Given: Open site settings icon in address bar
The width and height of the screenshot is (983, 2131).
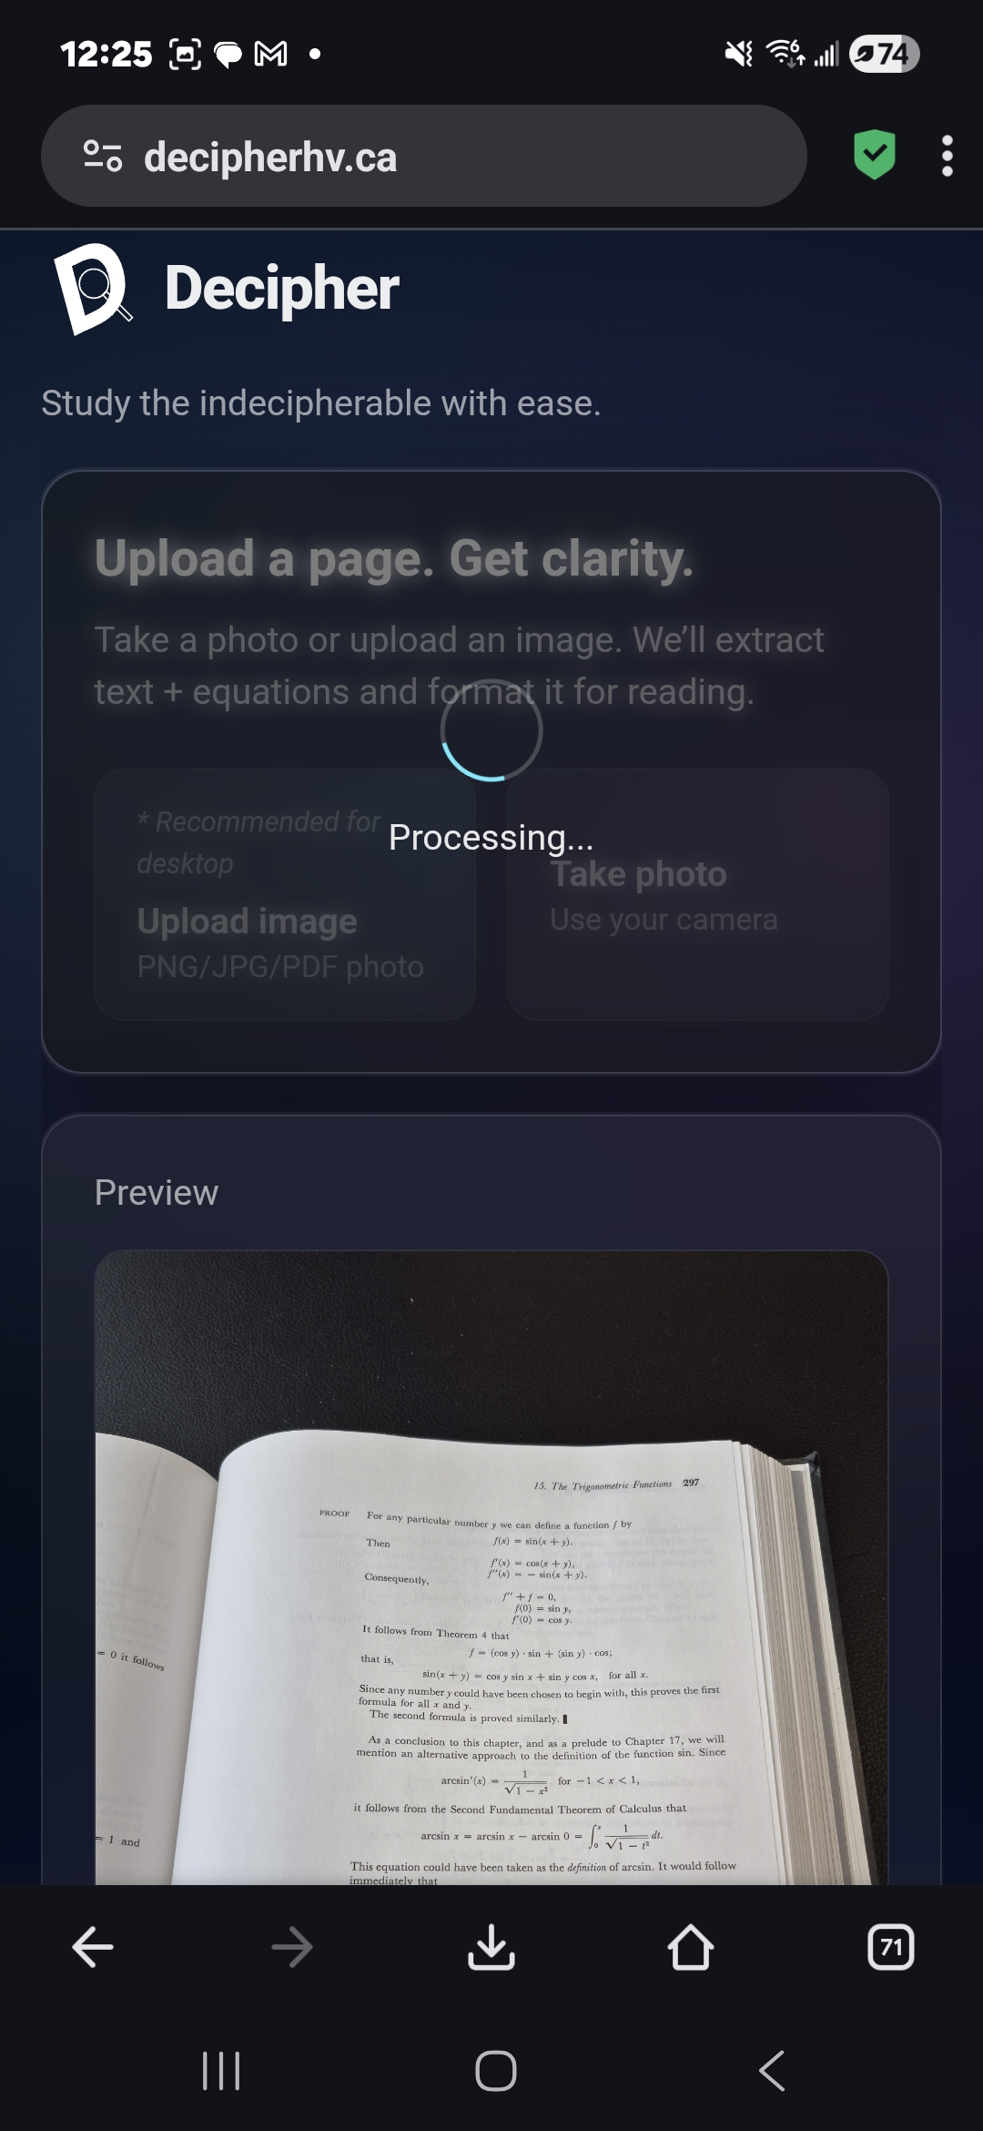Looking at the screenshot, I should [103, 156].
